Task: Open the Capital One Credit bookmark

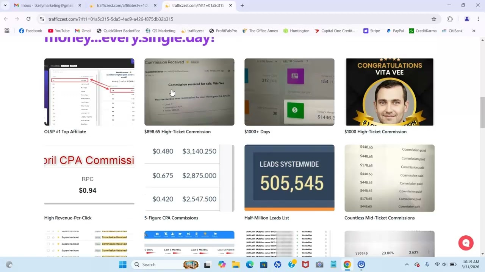Action: [335, 31]
